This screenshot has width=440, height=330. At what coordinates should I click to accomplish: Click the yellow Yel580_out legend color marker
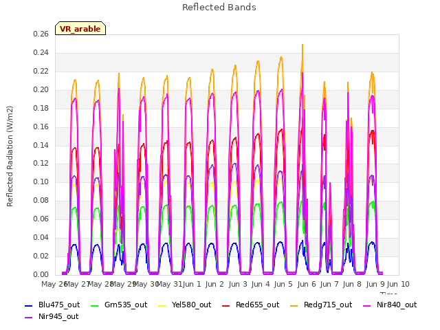pyautogui.click(x=162, y=305)
